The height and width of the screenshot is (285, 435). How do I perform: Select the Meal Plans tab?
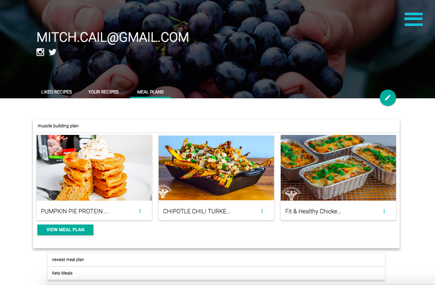(x=150, y=92)
